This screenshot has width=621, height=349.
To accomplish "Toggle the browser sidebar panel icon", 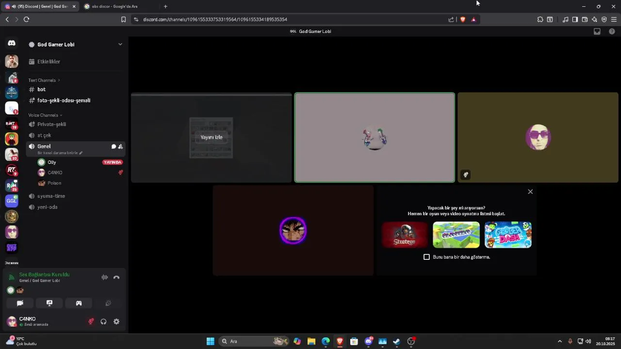I will 575,19.
